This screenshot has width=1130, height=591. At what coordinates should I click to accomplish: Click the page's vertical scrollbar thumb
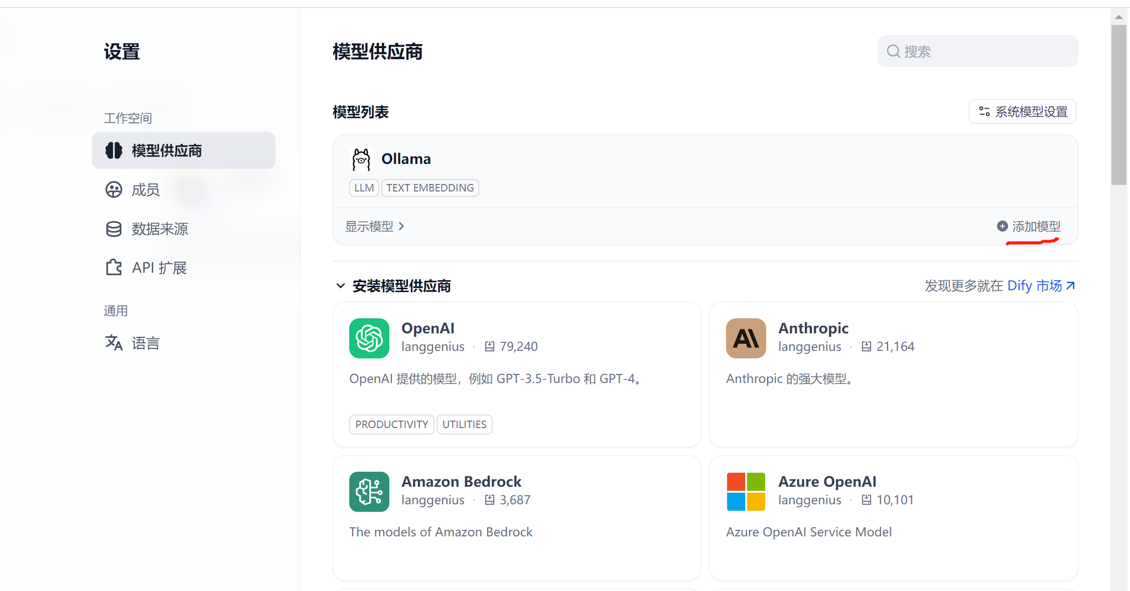point(1118,105)
